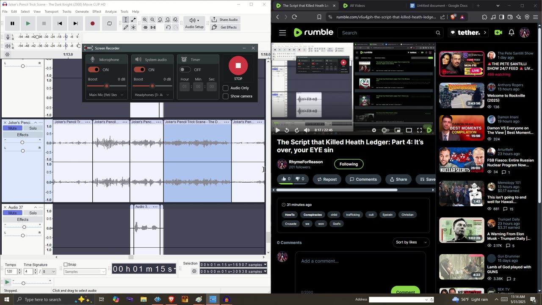Open the Audio 37 track menu dropdown
The image size is (542, 305).
pyautogui.click(x=40, y=208)
